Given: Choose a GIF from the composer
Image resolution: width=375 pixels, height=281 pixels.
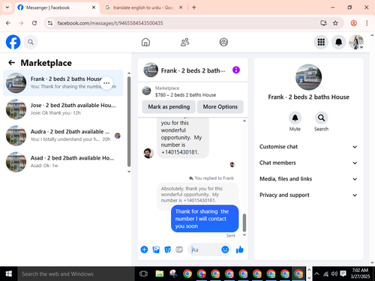Looking at the screenshot, I should point(179,250).
